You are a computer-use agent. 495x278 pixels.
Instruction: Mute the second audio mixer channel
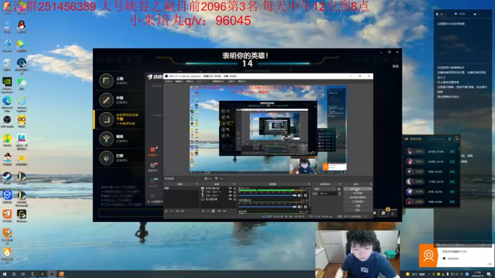(300, 207)
